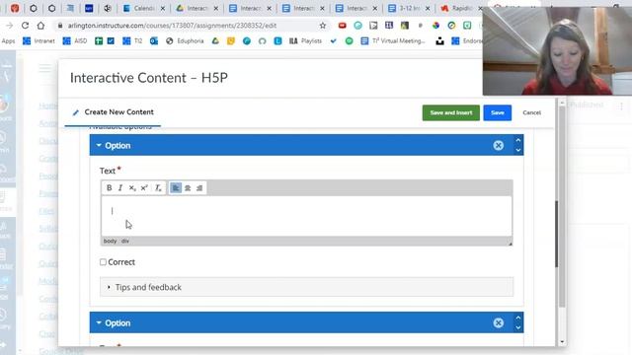Click the dark inner scrollbar thumb
This screenshot has width=632, height=355.
pyautogui.click(x=557, y=234)
